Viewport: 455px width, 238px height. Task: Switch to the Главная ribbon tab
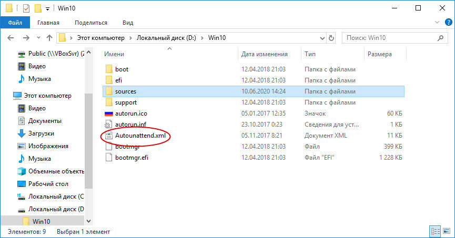coord(48,23)
